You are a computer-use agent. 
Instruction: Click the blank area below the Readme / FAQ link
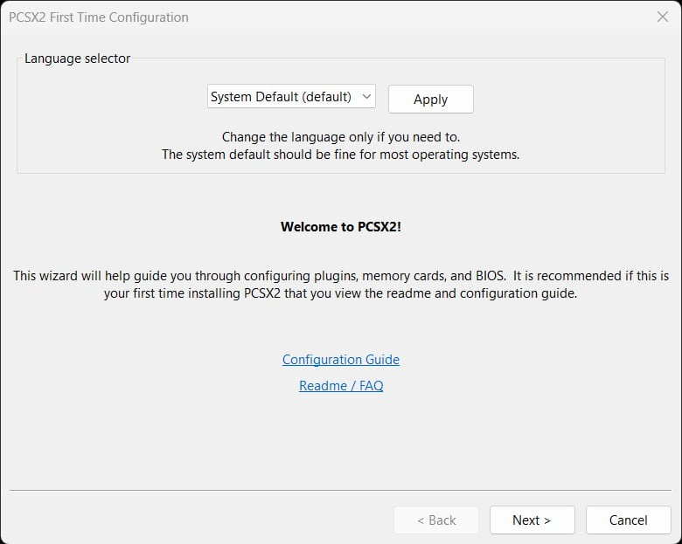341,439
